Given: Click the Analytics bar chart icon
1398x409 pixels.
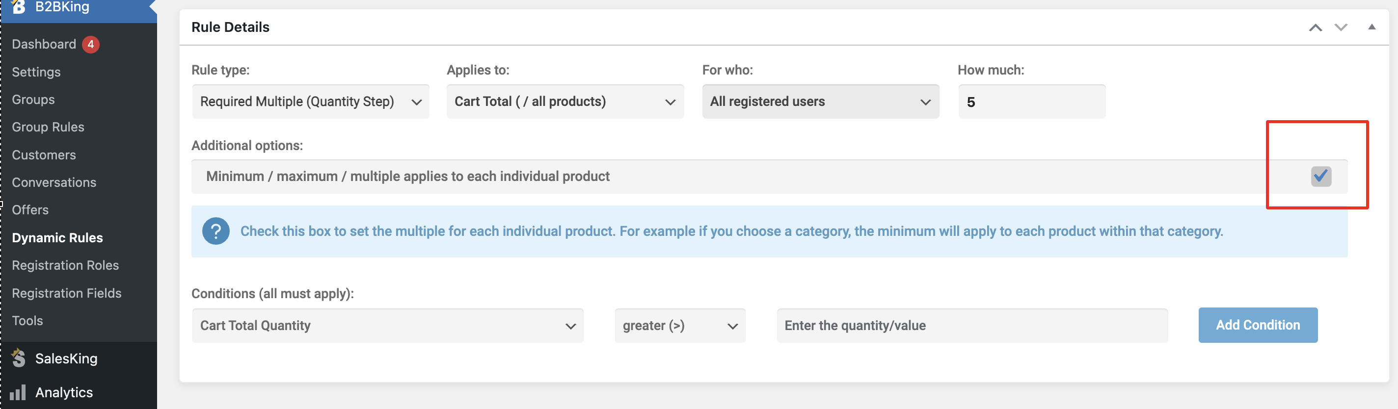Looking at the screenshot, I should click(18, 392).
